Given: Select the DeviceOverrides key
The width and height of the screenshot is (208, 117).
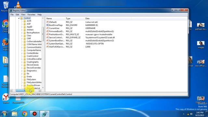Looking at the screenshot, I should tap(34, 68).
